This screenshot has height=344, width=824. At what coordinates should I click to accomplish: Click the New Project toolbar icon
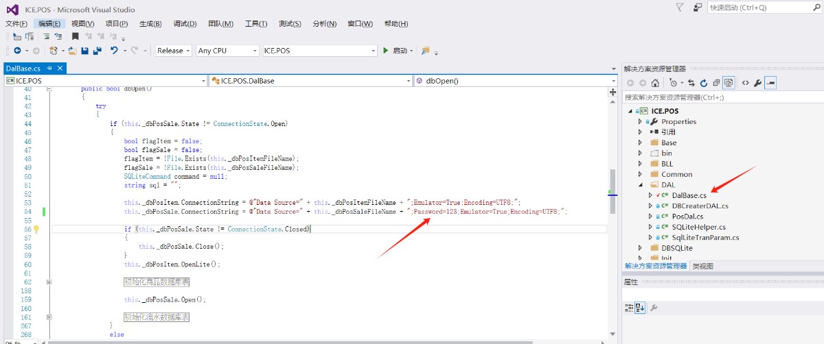(x=53, y=51)
